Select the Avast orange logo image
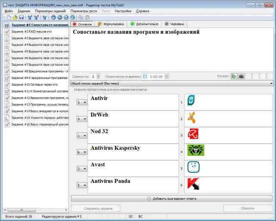This screenshot has width=276, height=221. (191, 117)
